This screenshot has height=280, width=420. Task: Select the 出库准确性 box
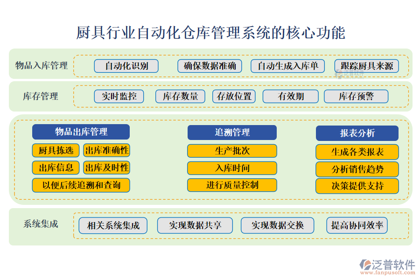[106, 150]
